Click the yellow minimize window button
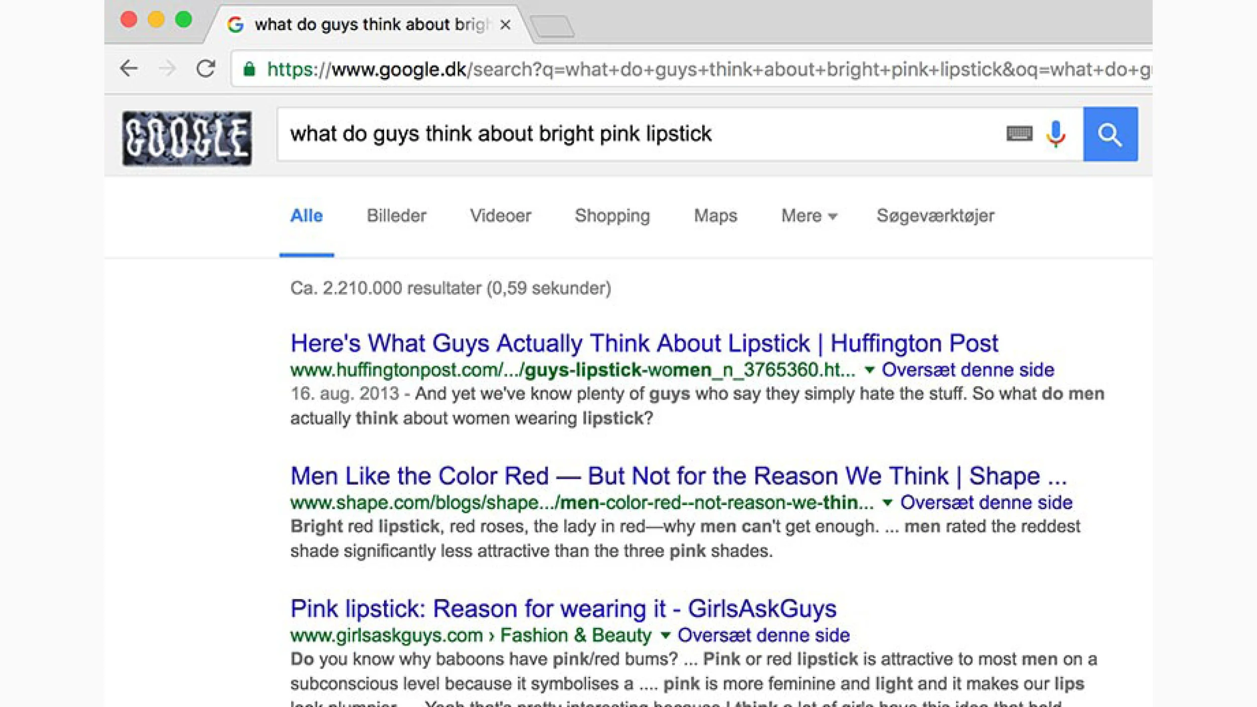 point(156,20)
